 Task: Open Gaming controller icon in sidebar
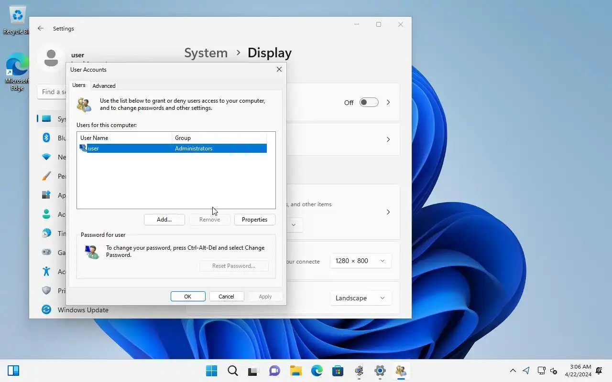pos(46,253)
